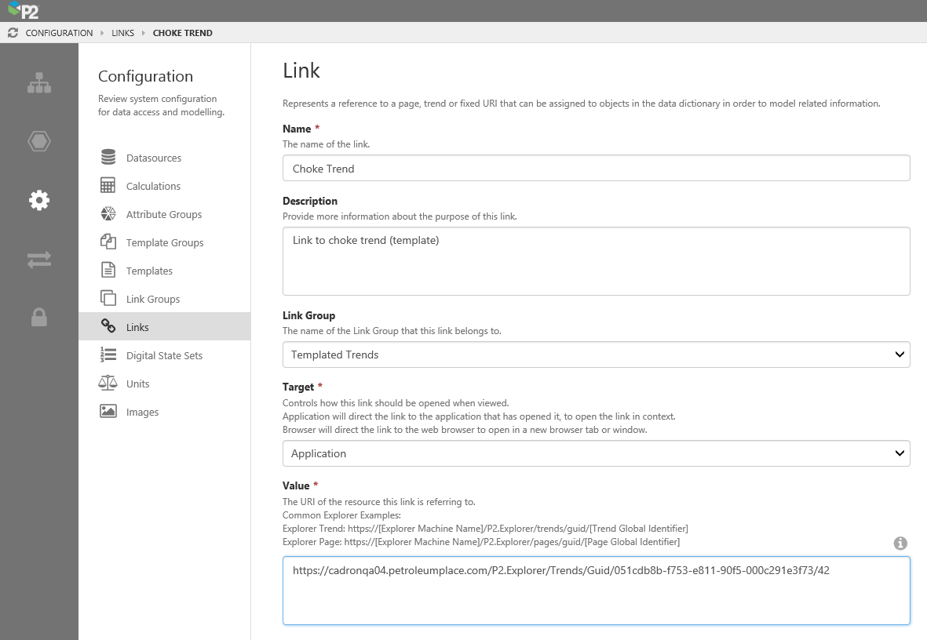Click into the Description text area
This screenshot has width=927, height=640.
point(596,261)
